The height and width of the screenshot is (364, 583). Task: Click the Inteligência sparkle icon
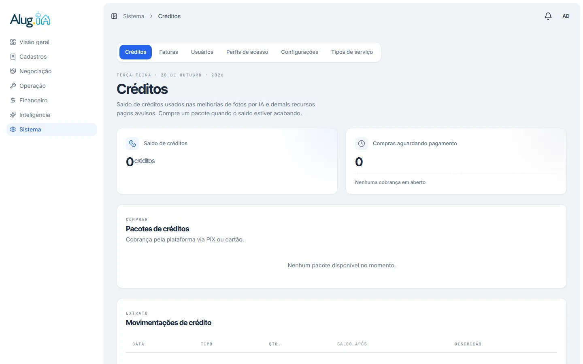(x=13, y=115)
